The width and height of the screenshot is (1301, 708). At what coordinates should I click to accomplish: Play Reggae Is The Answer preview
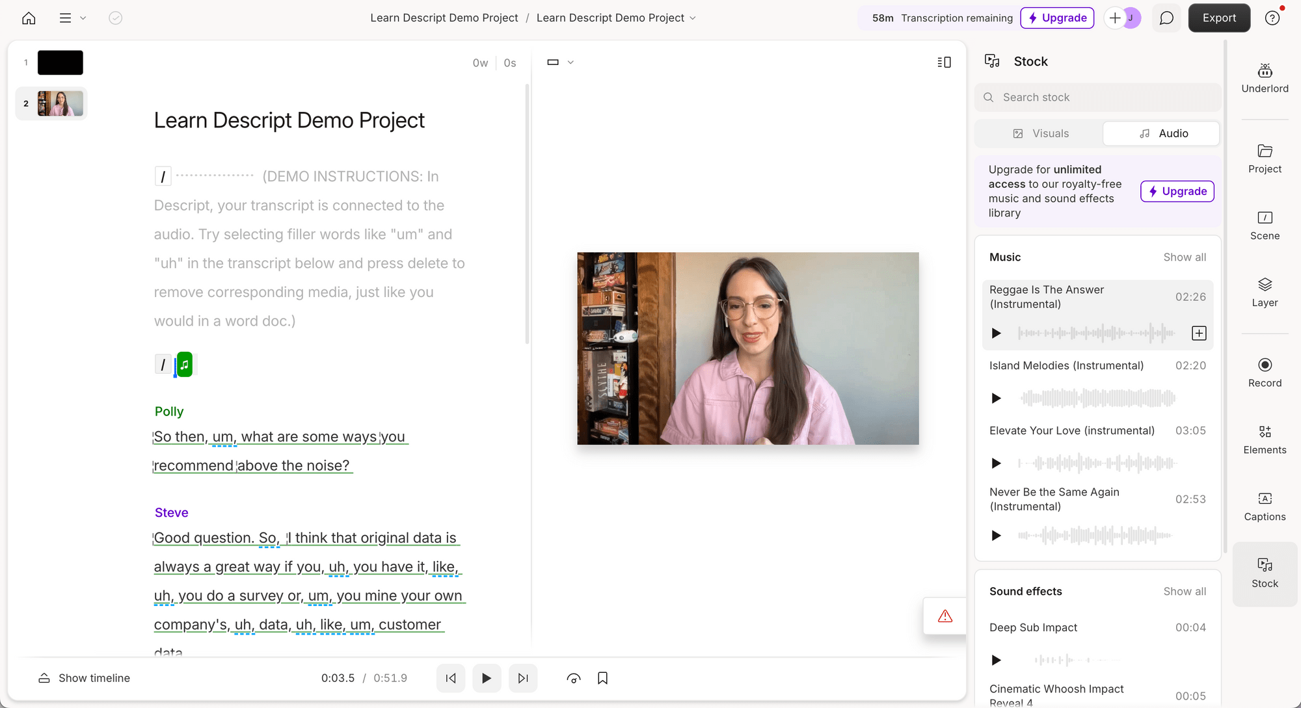click(996, 334)
